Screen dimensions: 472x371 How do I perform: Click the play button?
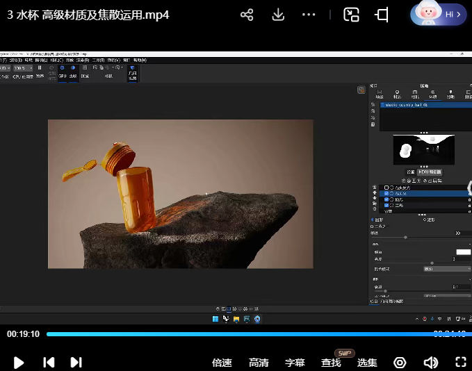pos(19,362)
